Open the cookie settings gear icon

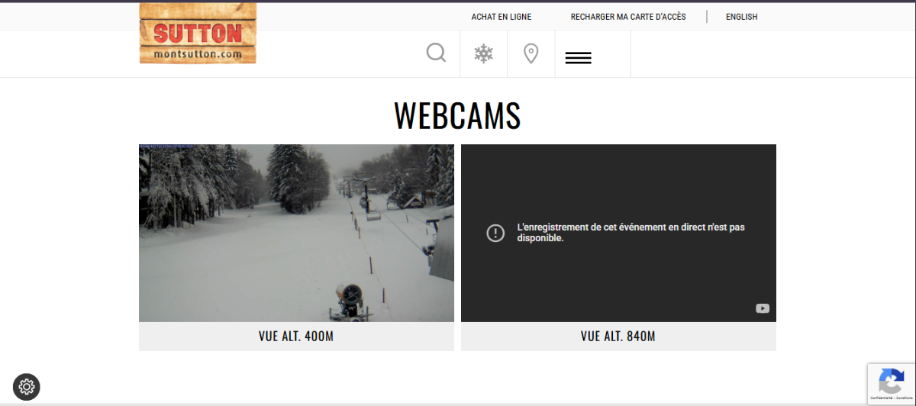click(x=27, y=386)
